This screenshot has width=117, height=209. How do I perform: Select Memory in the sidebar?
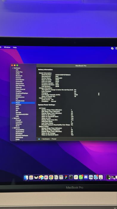18,95
